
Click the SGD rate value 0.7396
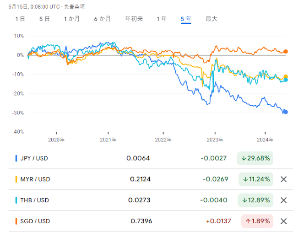click(141, 221)
